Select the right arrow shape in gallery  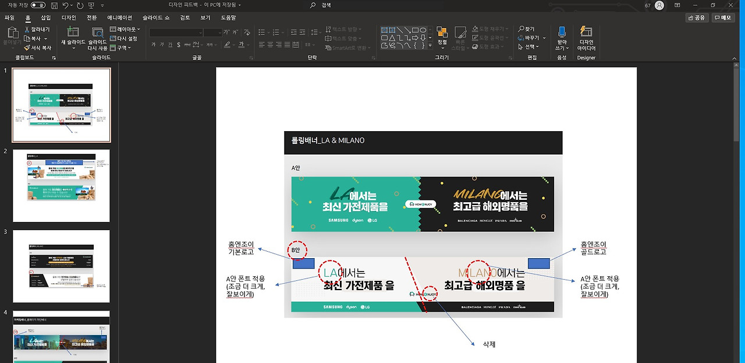click(x=416, y=37)
